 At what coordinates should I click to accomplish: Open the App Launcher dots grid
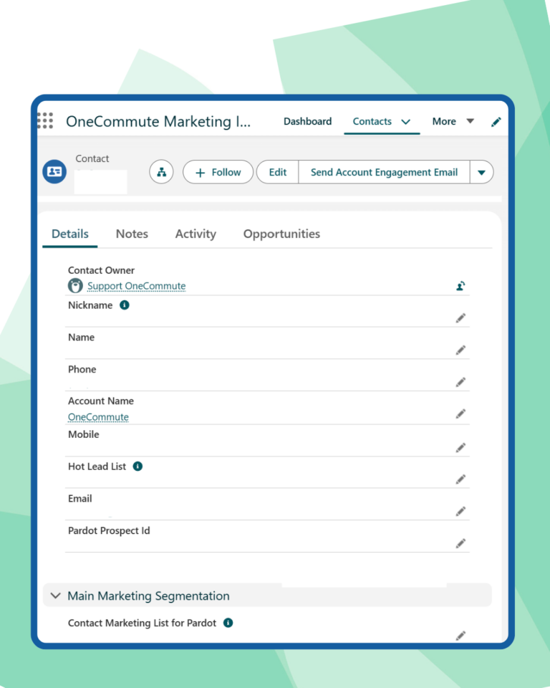45,120
